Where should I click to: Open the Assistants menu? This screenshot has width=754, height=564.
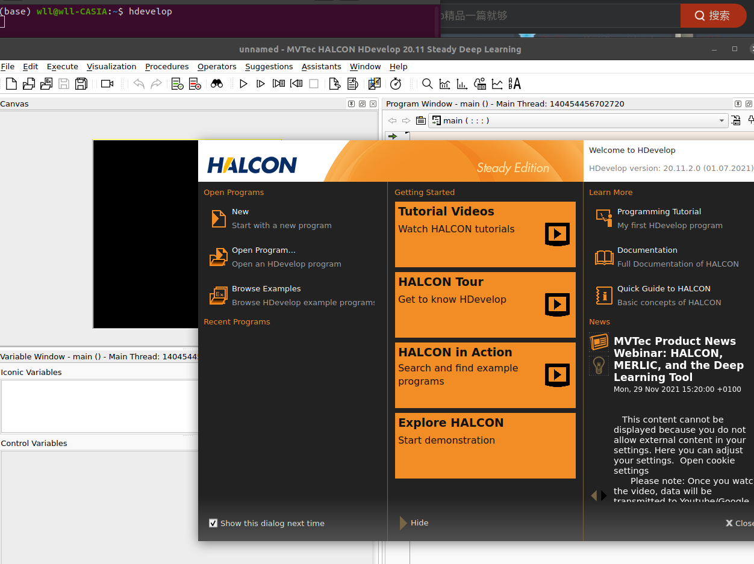(321, 66)
